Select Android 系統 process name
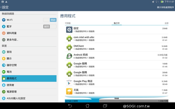Viewport: 175px width, 109px height. click(81, 55)
